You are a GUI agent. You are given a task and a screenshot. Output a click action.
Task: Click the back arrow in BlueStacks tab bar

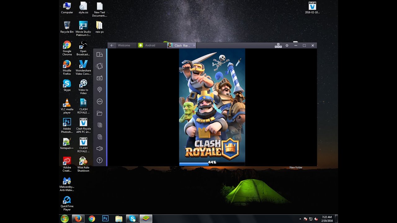click(x=112, y=46)
